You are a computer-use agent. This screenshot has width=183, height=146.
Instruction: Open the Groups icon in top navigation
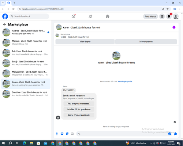tap(108, 16)
